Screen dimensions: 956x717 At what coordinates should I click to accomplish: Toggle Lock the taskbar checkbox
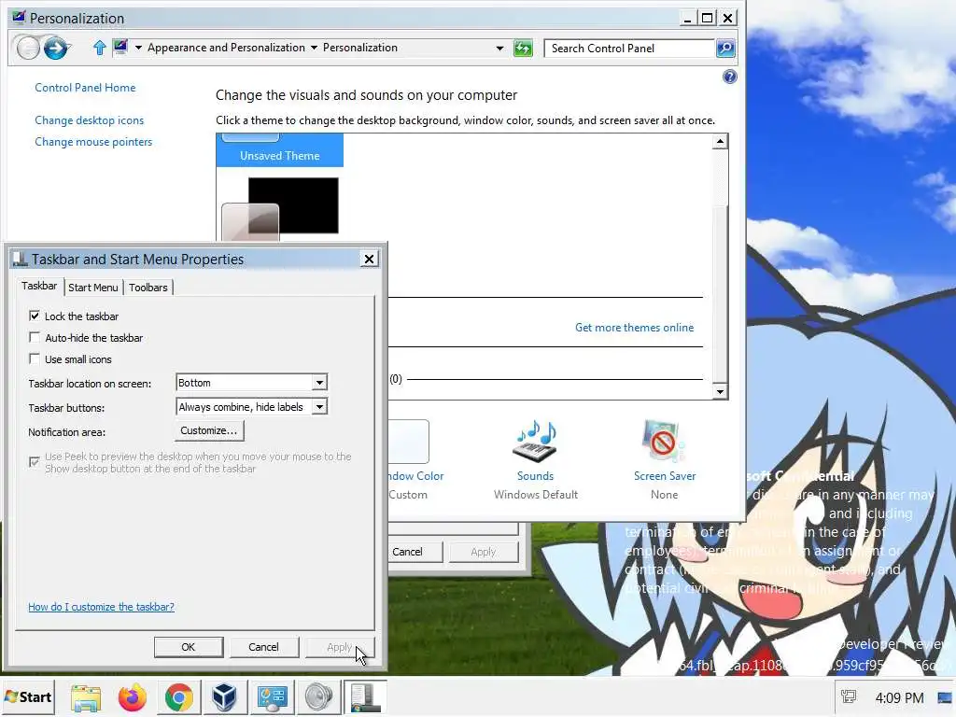(35, 316)
